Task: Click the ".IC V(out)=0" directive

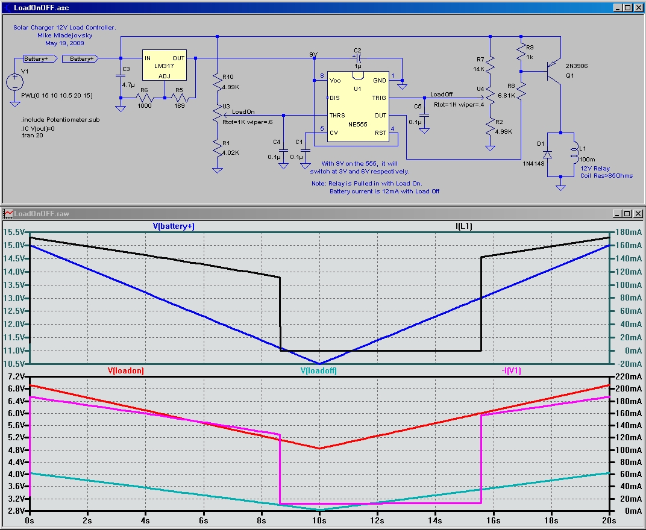Action: click(x=38, y=128)
